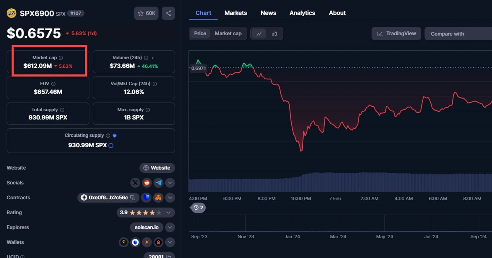Image resolution: width=492 pixels, height=258 pixels.
Task: Toggle chart data to Market cap
Action: pyautogui.click(x=228, y=33)
